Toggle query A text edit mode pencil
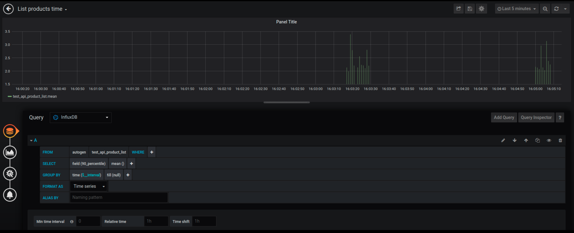The height and width of the screenshot is (233, 574). tap(503, 140)
